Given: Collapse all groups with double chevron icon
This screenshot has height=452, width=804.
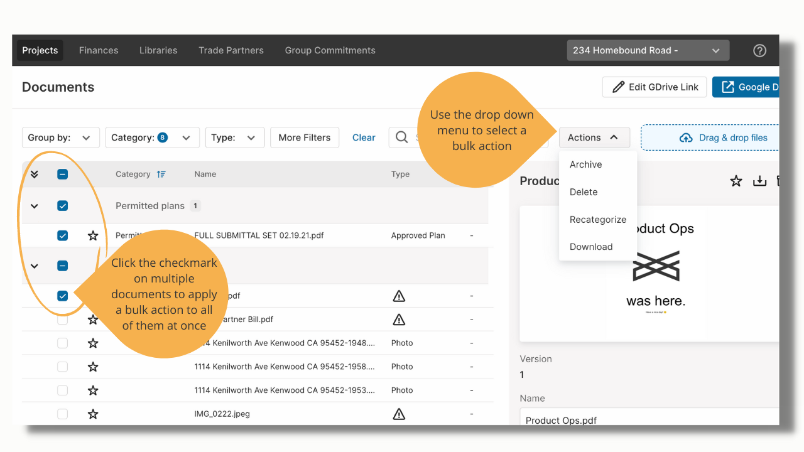Looking at the screenshot, I should click(35, 175).
